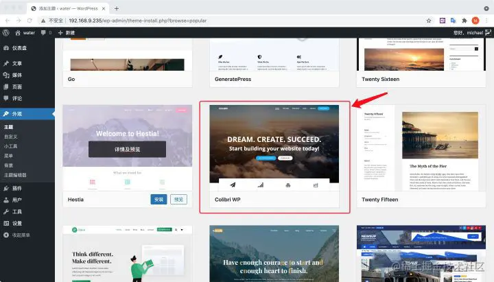Click the appearance paintbrush icon

[x=6, y=114]
